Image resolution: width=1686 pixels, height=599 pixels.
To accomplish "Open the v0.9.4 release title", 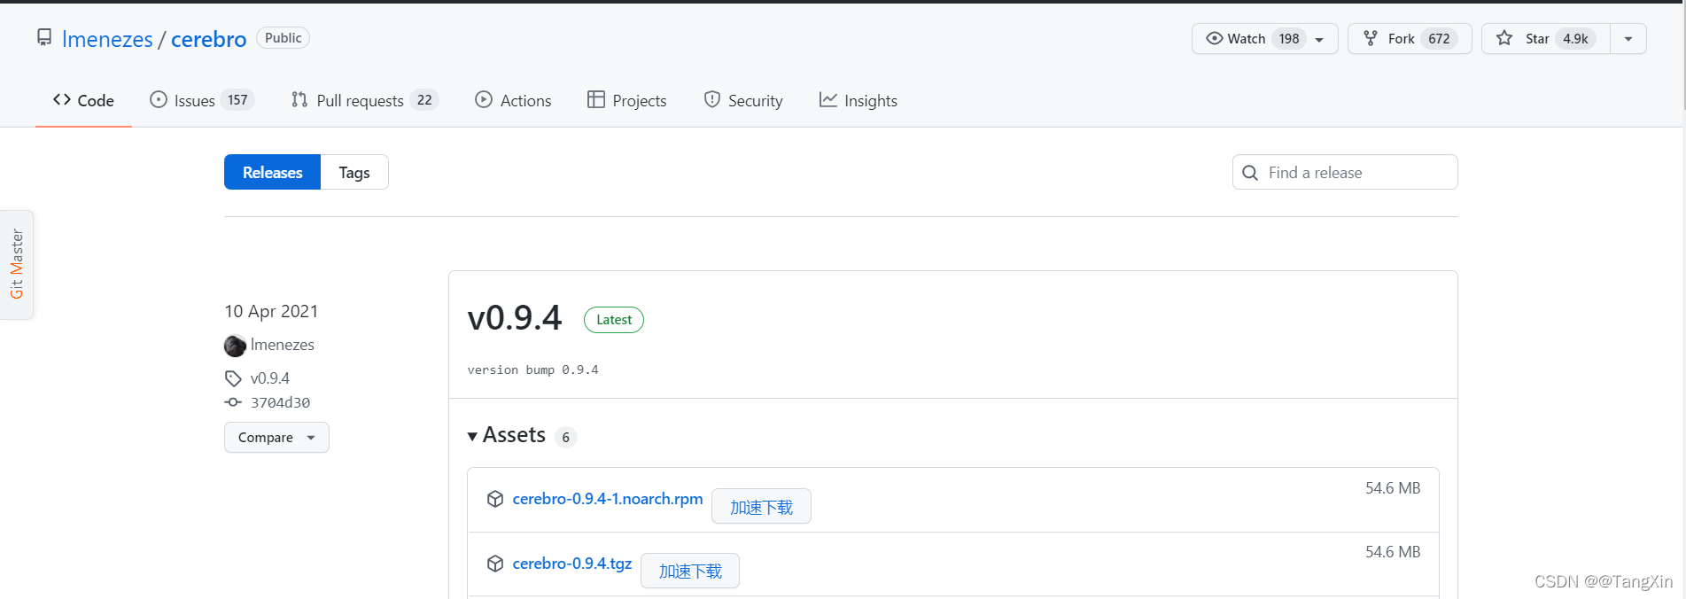I will [x=515, y=318].
